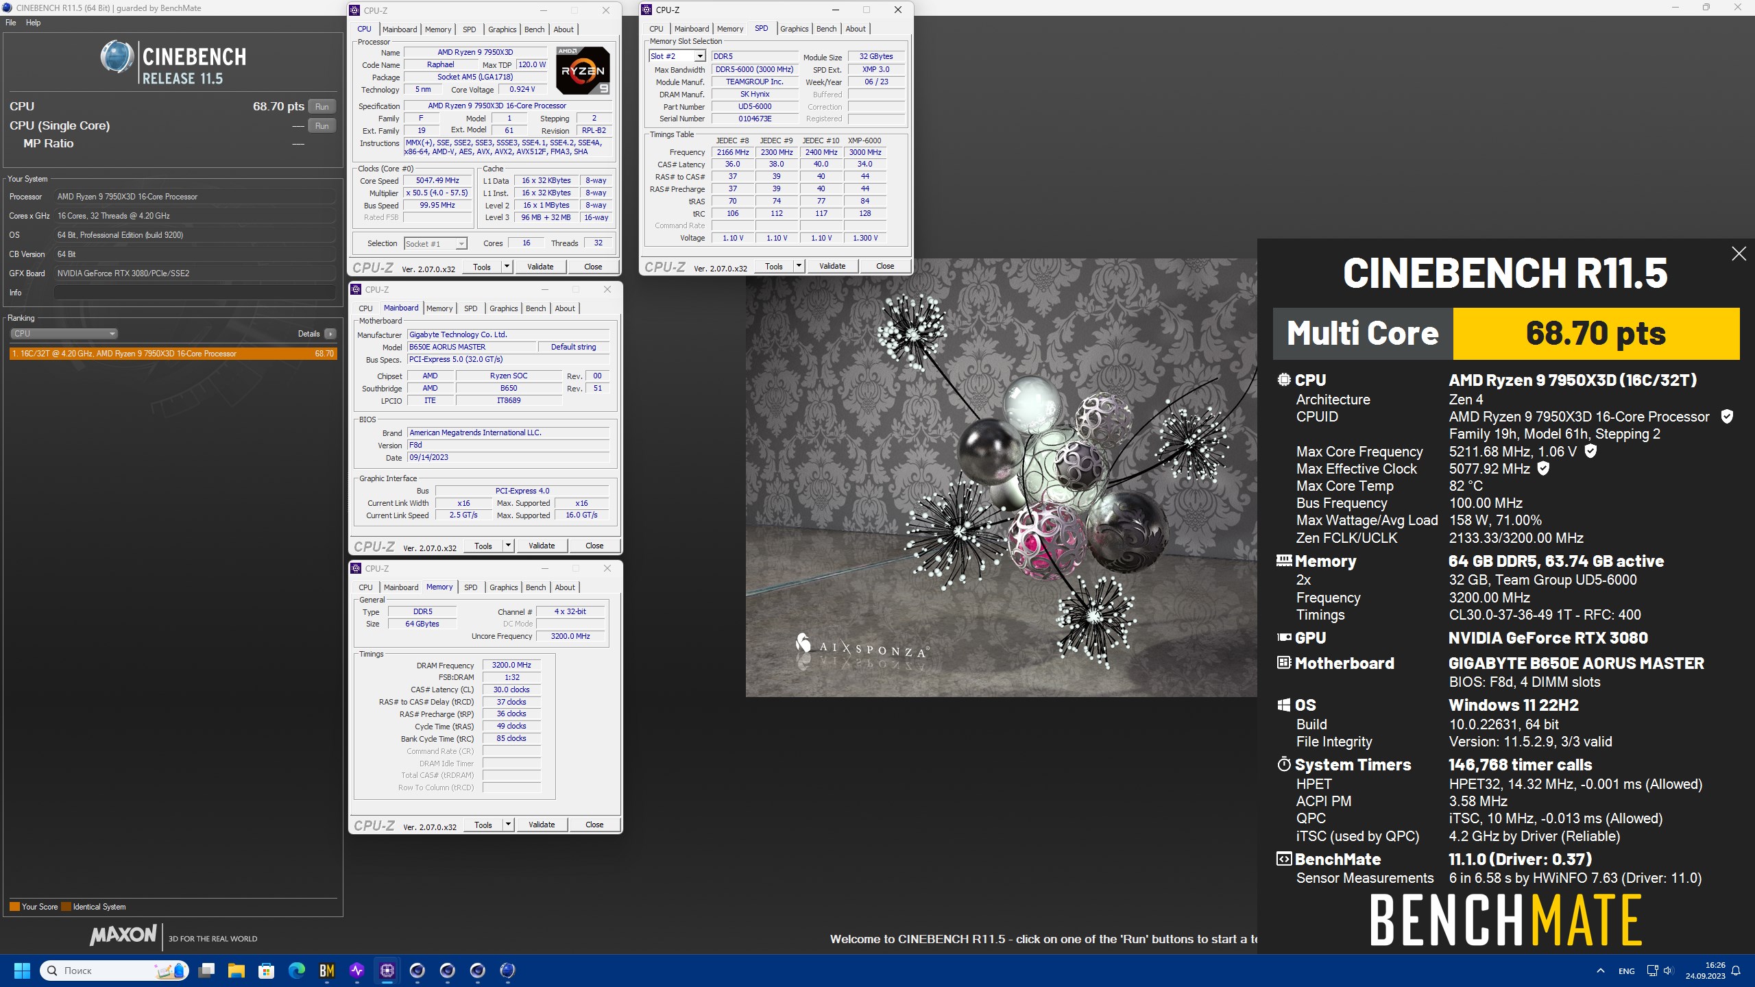Click the shield badge beside Max Effective Clock
The width and height of the screenshot is (1755, 987).
pyautogui.click(x=1543, y=468)
